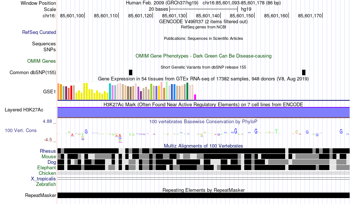Click the SNPs track label
The width and height of the screenshot is (350, 204).
pos(50,49)
